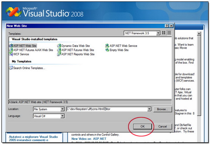Click the dialog Help question-mark button
The image size is (210, 144).
click(x=167, y=26)
